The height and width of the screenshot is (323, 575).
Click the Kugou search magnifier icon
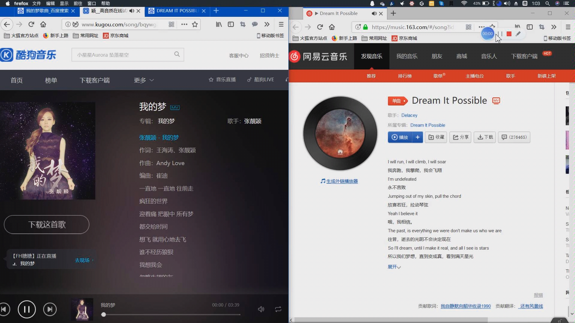click(x=177, y=54)
